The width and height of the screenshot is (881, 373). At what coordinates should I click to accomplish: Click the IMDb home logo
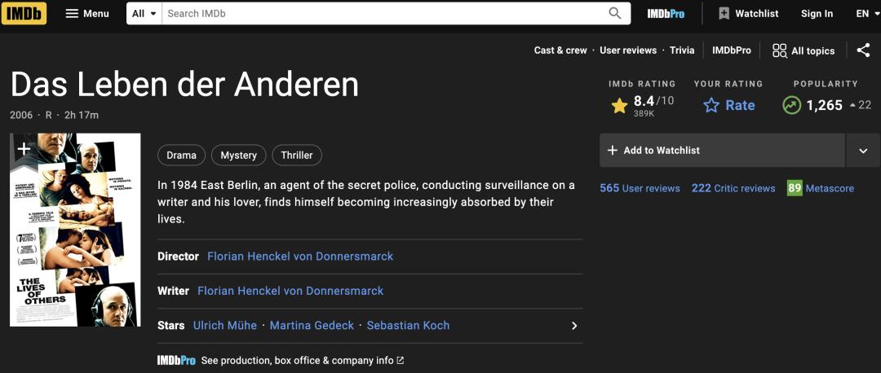(x=24, y=13)
